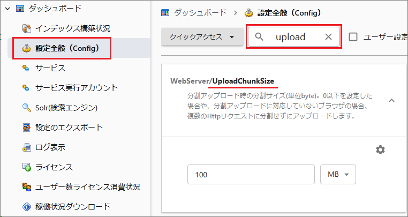Click the Solr search engine magnifier icon
The height and width of the screenshot is (217, 408).
point(26,108)
